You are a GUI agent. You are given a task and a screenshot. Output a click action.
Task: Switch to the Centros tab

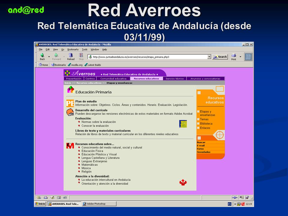[90, 79]
